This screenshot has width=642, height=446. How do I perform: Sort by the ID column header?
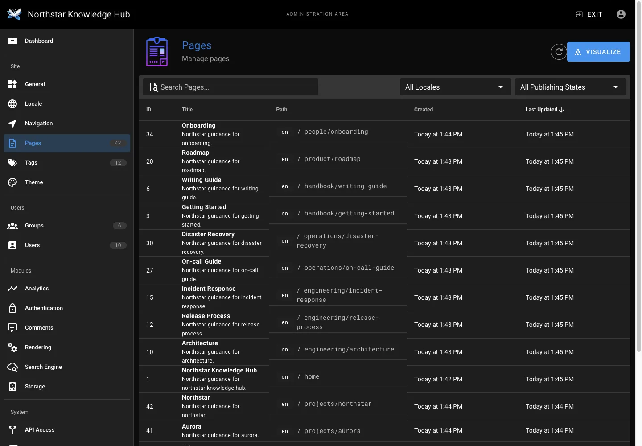point(149,110)
